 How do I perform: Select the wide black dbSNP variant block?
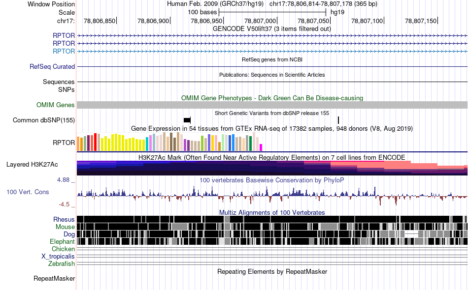187,120
